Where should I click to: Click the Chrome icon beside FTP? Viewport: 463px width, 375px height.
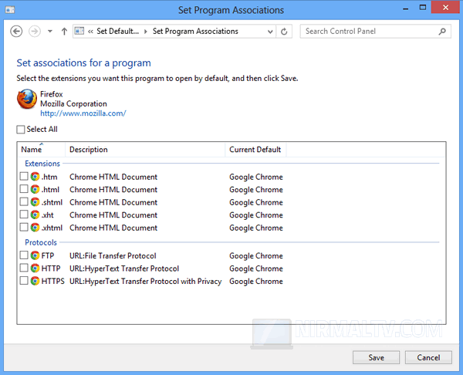tap(35, 255)
